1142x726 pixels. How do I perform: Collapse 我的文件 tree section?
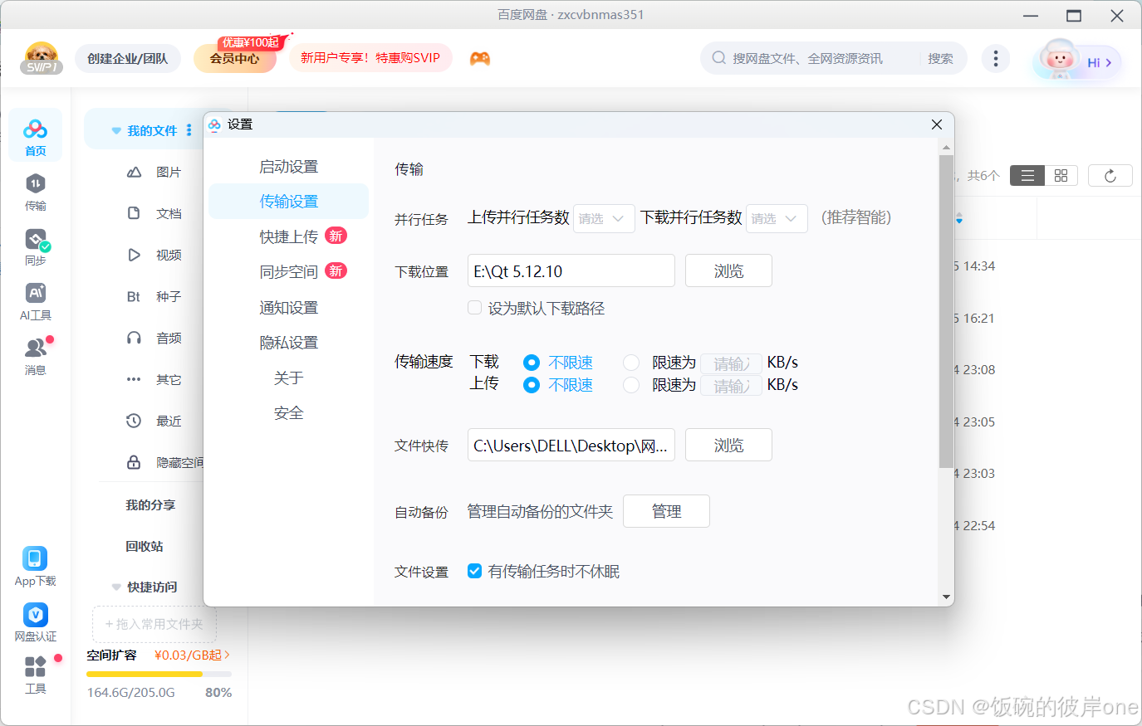click(x=116, y=131)
